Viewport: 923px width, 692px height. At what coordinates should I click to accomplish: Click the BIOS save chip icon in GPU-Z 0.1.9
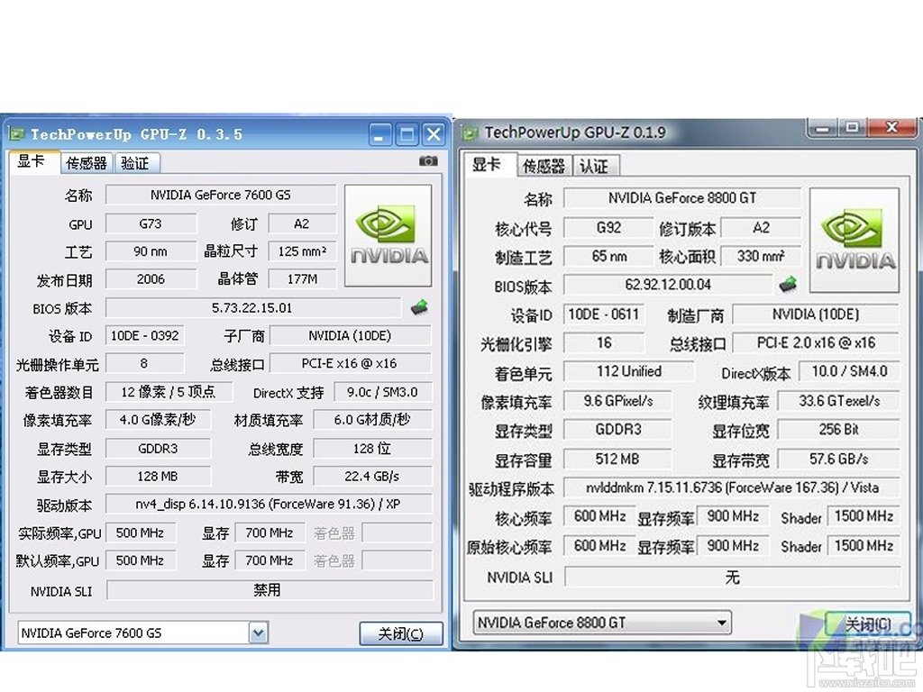tap(788, 284)
